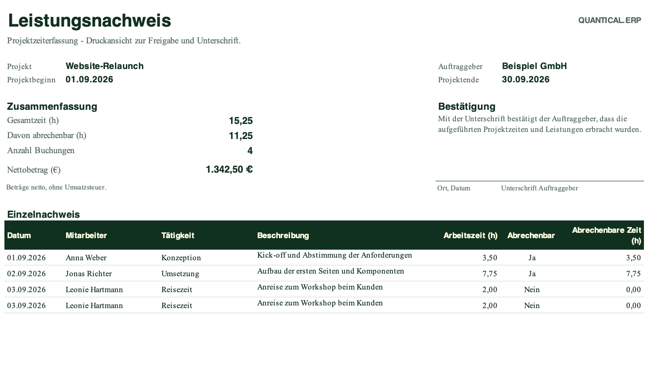This screenshot has width=667, height=386.
Task: Click the "Unterschrift Auftraggeber" signature label
Action: point(539,188)
